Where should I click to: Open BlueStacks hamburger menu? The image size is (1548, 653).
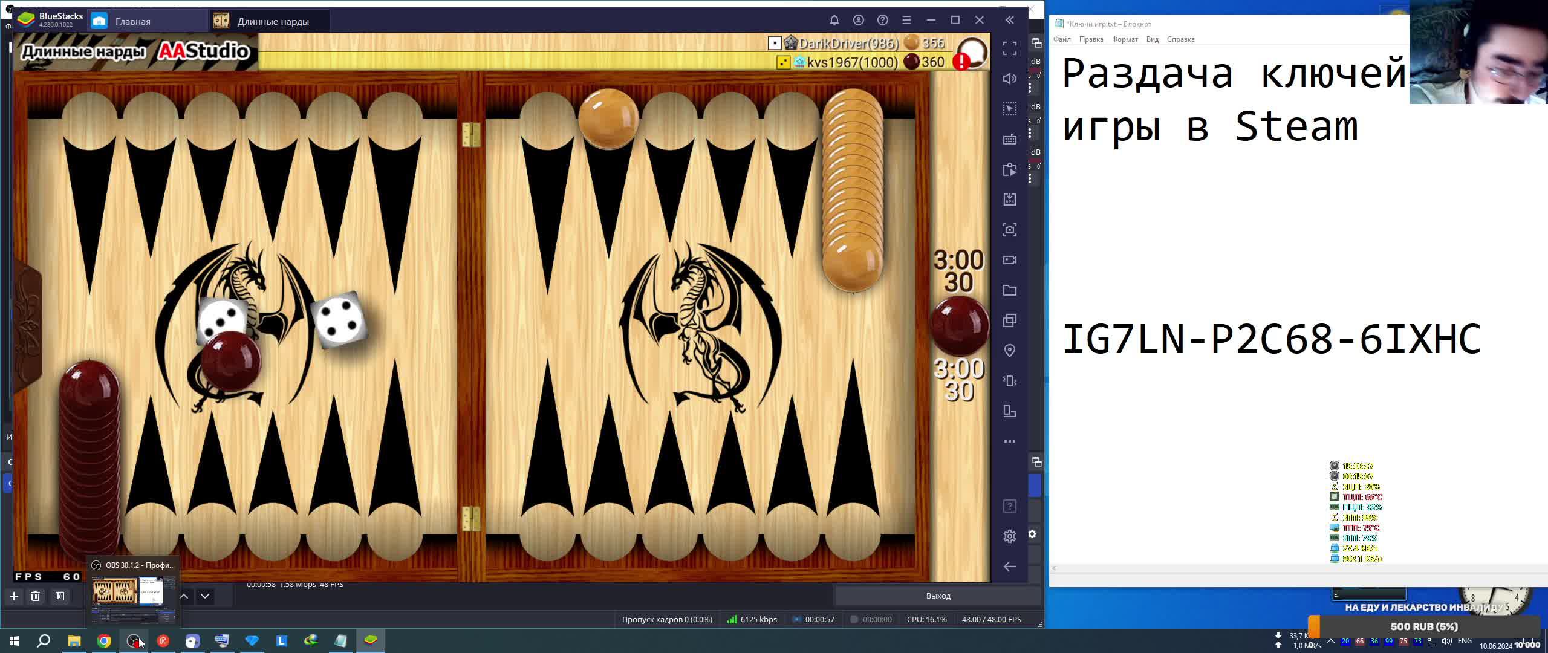pos(906,20)
